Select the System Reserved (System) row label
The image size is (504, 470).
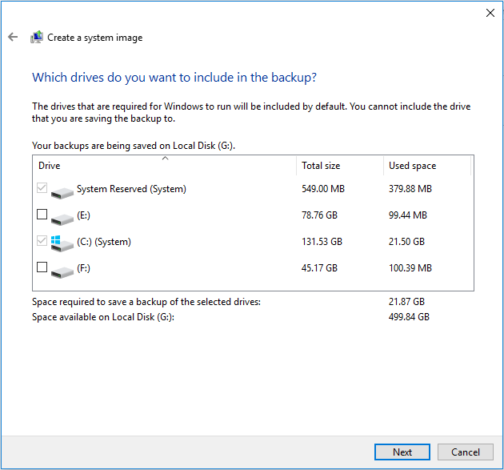131,189
